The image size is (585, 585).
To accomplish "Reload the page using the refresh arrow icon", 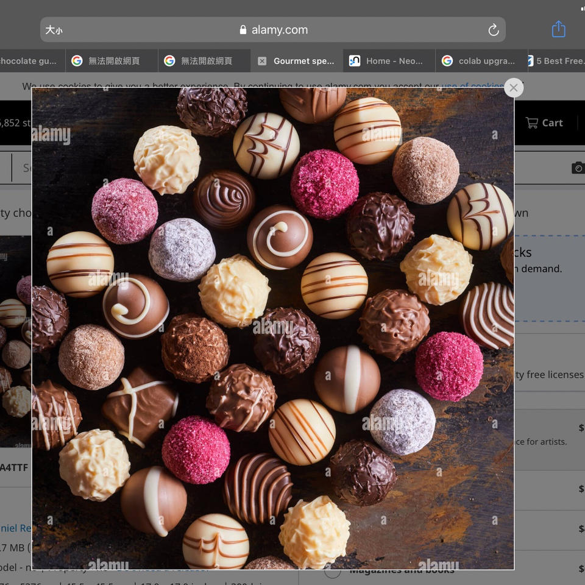I will tap(493, 30).
